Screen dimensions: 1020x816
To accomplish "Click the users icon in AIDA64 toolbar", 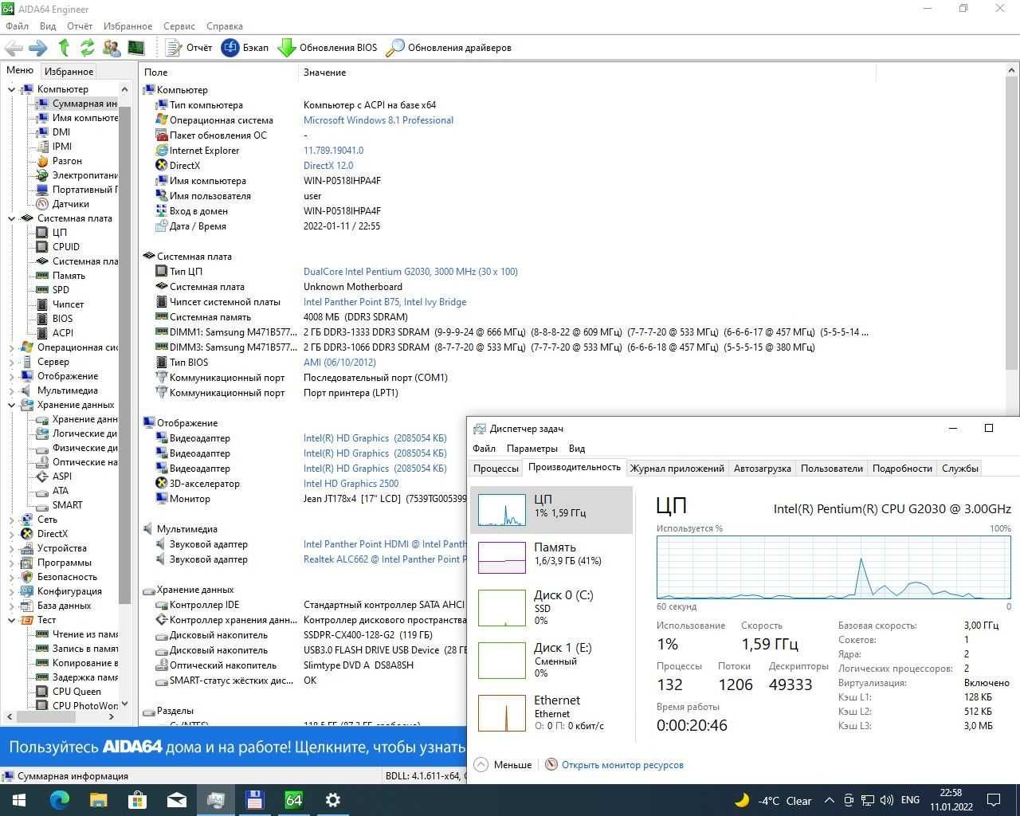I will 112,48.
